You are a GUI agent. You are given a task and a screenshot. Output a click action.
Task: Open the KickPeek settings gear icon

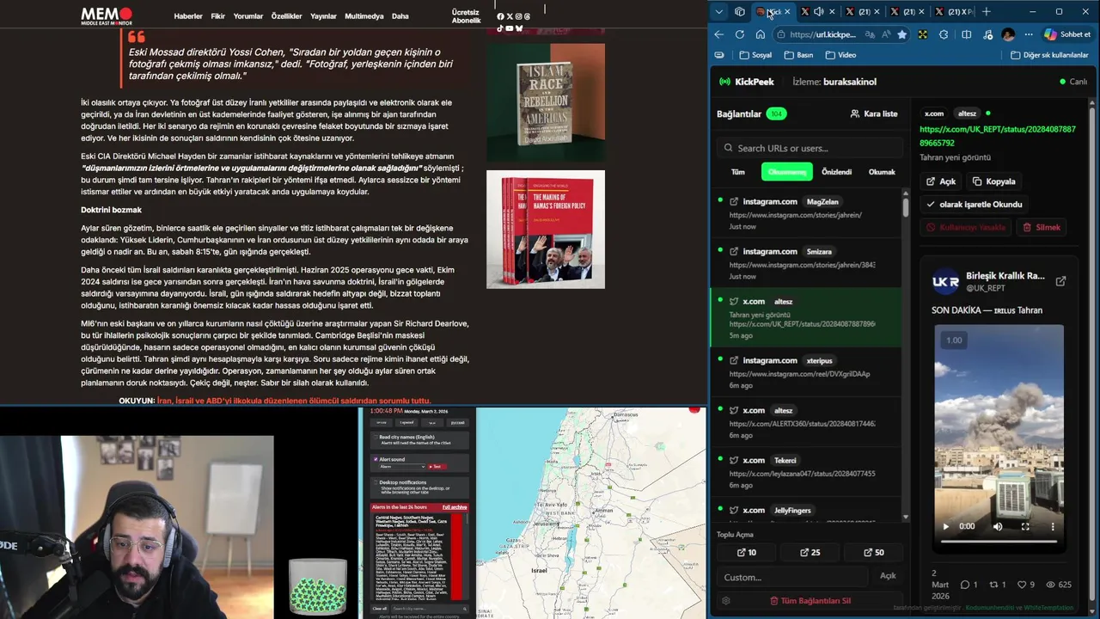pos(726,601)
